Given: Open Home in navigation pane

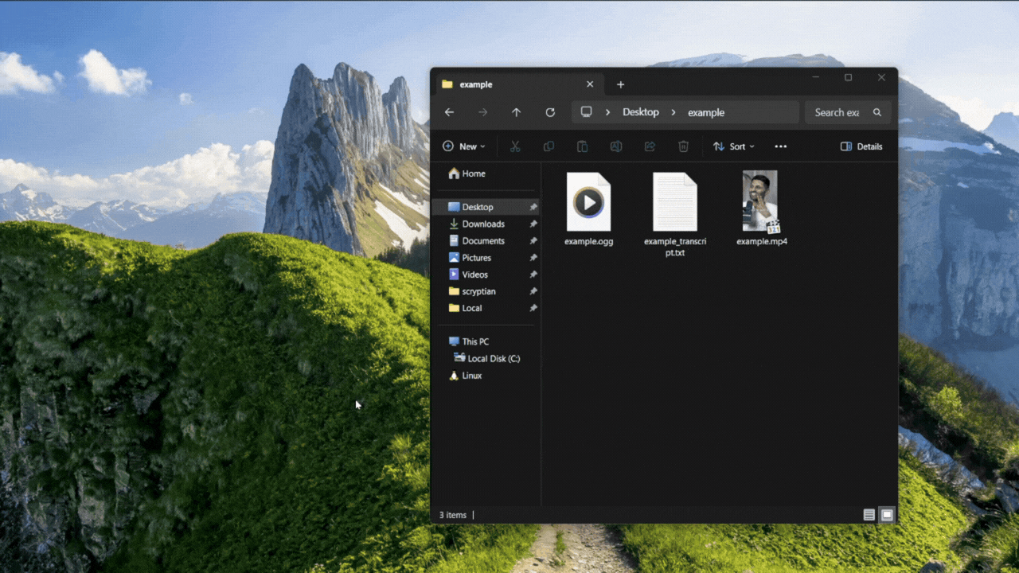Looking at the screenshot, I should pyautogui.click(x=467, y=173).
